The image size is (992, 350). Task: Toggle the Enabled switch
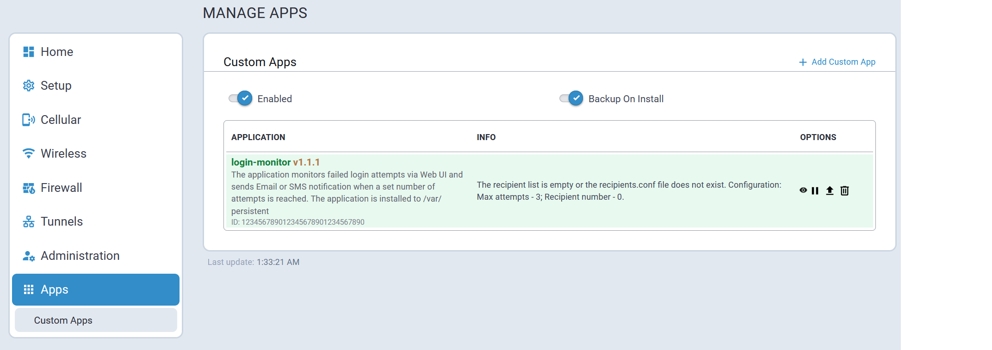[241, 98]
